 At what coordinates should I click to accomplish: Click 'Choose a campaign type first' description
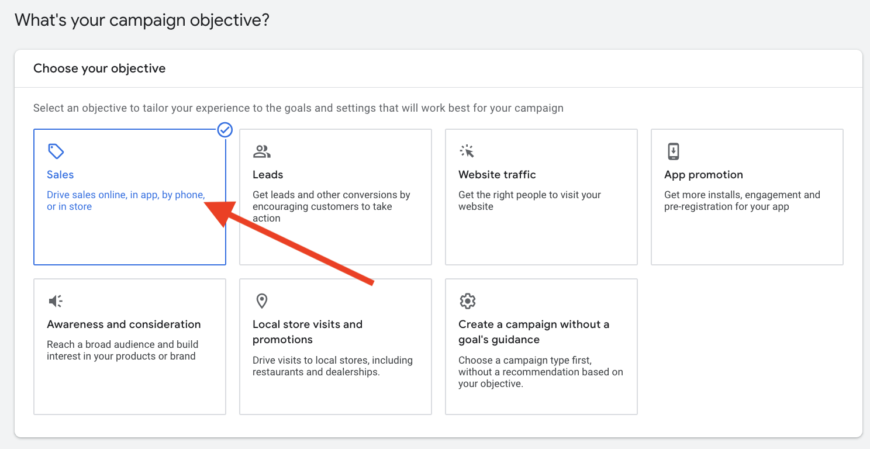coord(541,372)
